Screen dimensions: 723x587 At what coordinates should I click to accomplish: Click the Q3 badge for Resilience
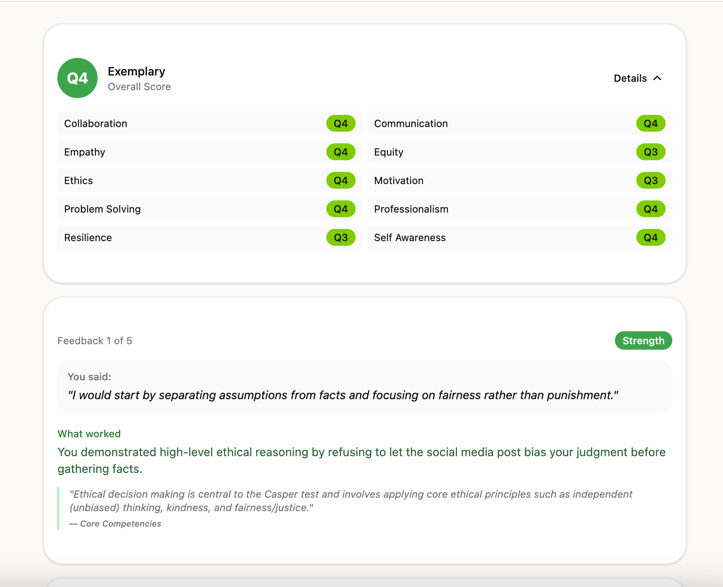click(341, 237)
